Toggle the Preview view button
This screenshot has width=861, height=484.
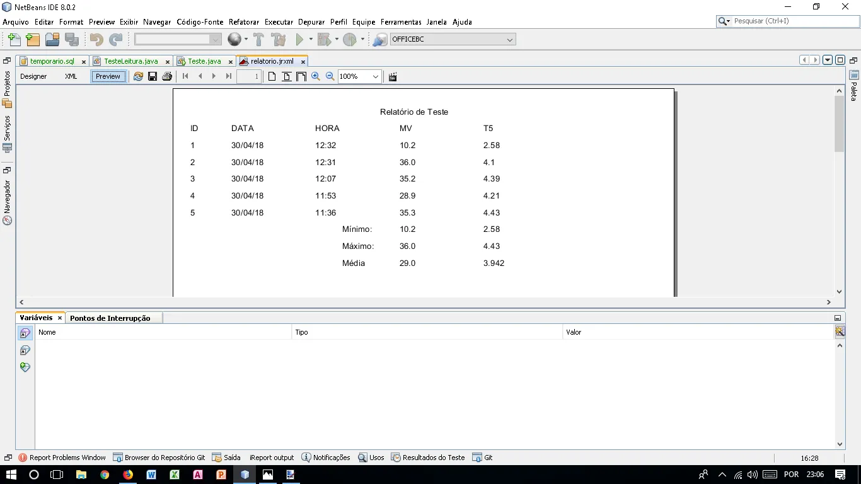coord(108,76)
